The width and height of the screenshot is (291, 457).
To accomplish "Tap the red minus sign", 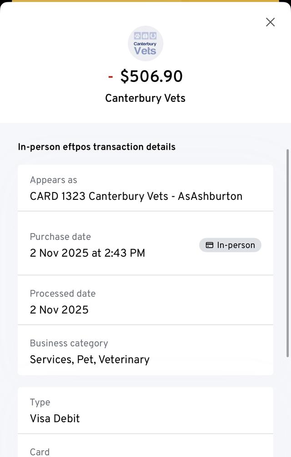I will [110, 76].
